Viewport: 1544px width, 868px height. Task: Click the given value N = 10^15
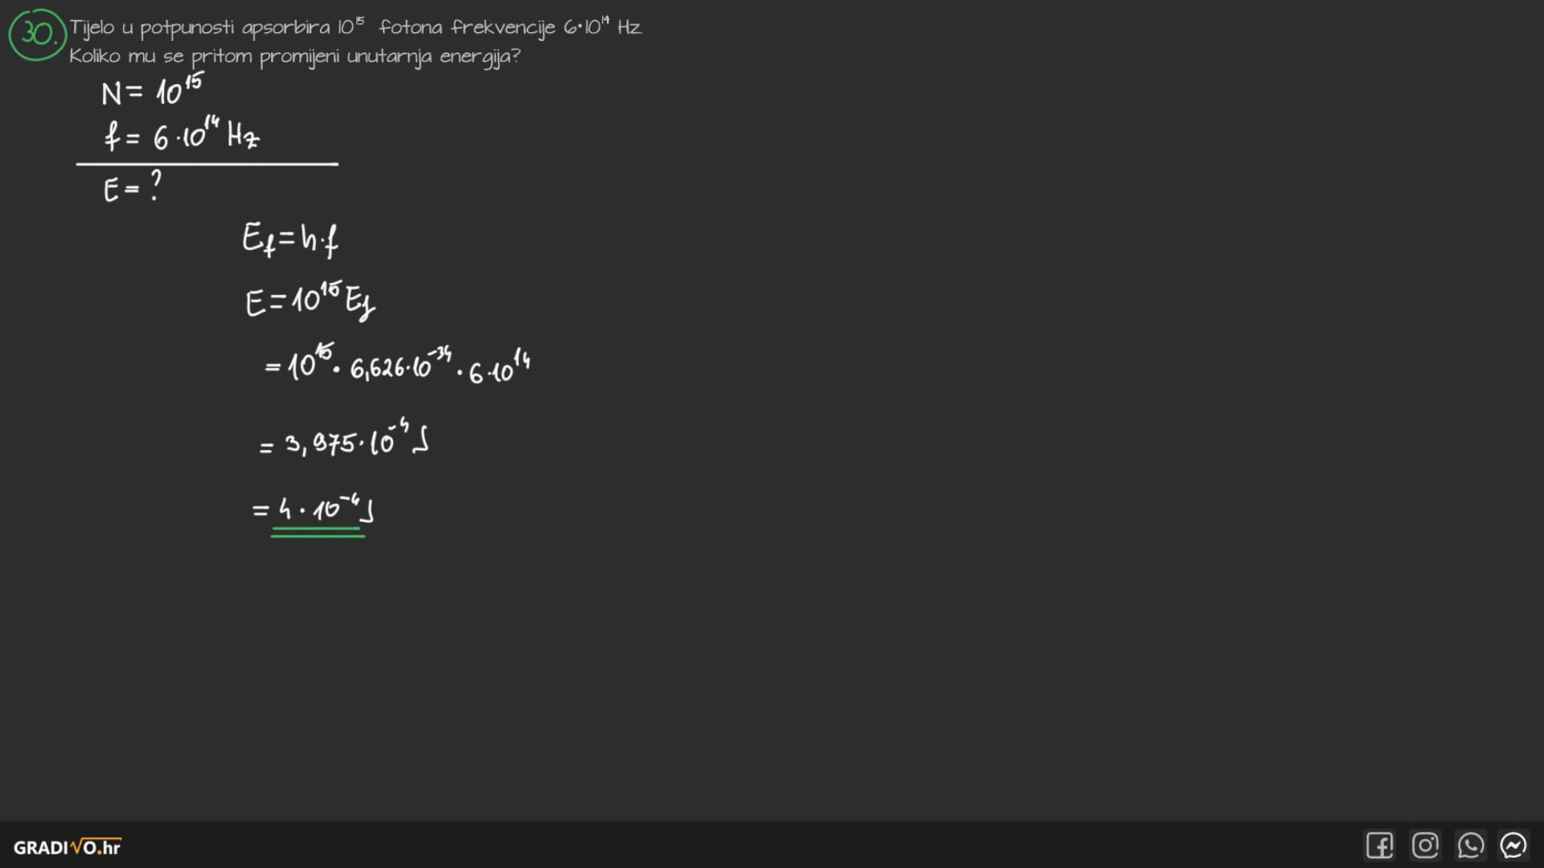point(152,91)
